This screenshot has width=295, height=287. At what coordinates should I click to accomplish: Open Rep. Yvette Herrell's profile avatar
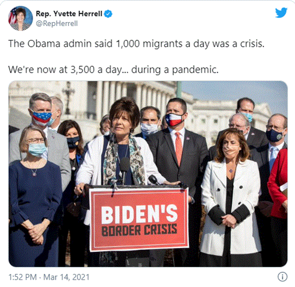click(x=20, y=18)
